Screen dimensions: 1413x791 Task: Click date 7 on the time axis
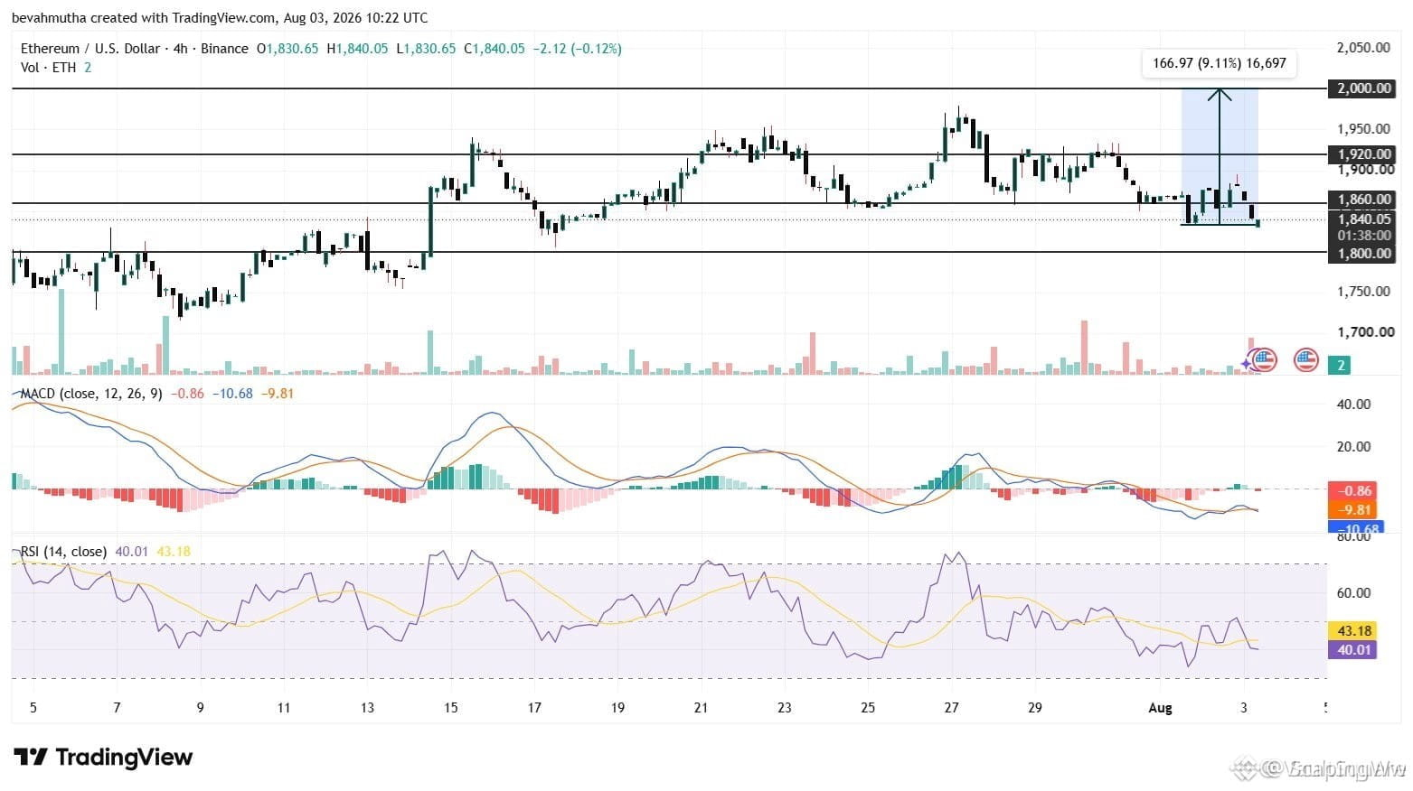click(117, 708)
